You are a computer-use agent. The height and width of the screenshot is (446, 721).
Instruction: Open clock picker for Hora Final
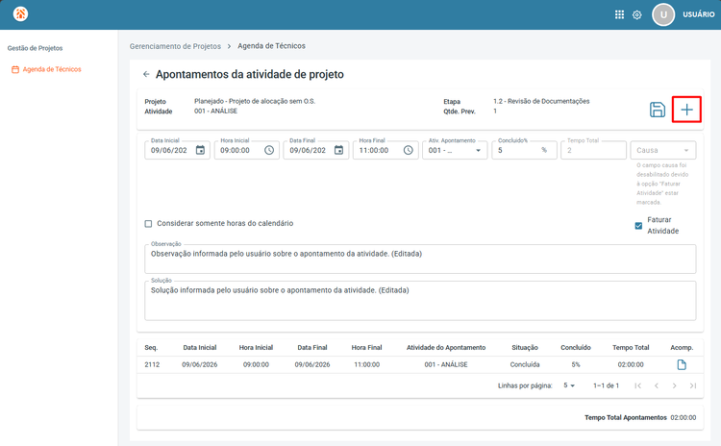408,150
